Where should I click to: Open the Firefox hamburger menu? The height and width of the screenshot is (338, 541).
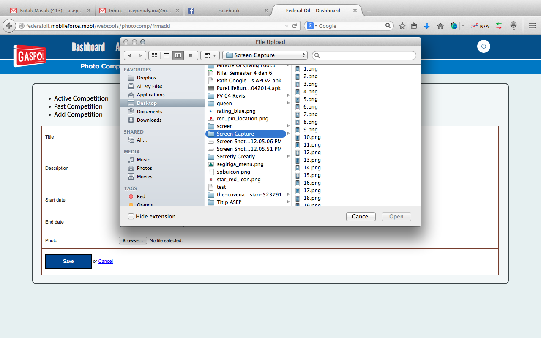(x=532, y=26)
